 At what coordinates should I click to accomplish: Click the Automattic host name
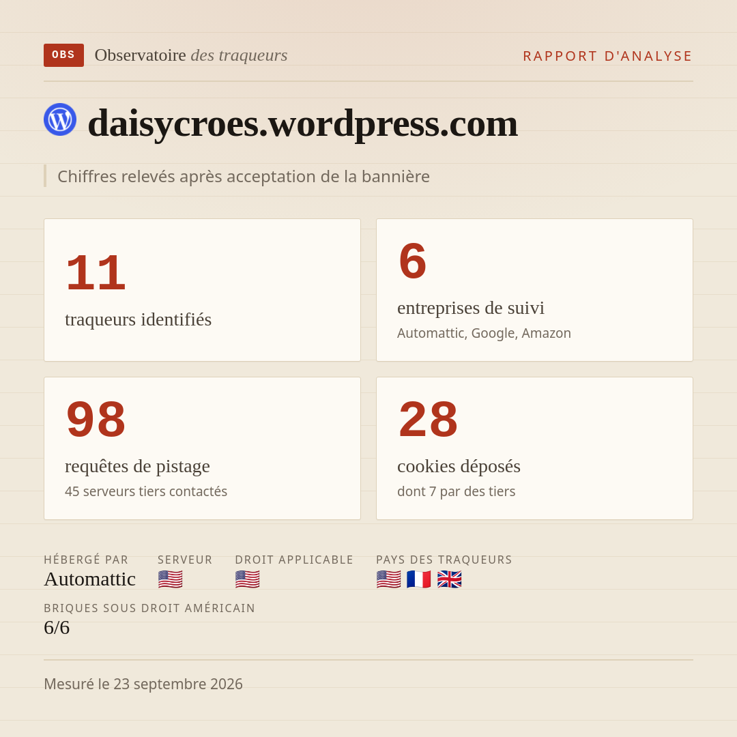(90, 579)
